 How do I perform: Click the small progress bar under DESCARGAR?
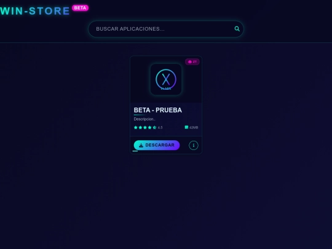coord(135,151)
